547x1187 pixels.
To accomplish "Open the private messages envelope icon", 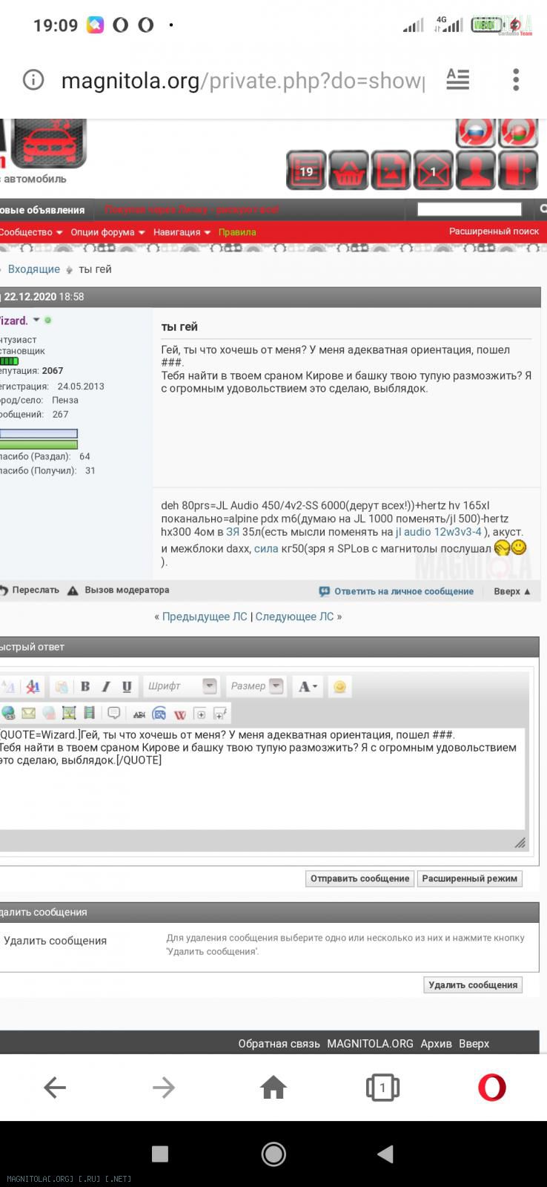I will 433,171.
